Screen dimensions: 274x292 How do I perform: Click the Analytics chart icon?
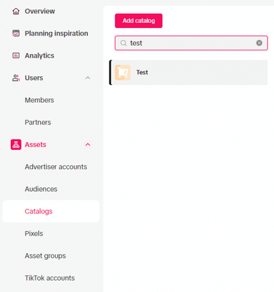[16, 56]
